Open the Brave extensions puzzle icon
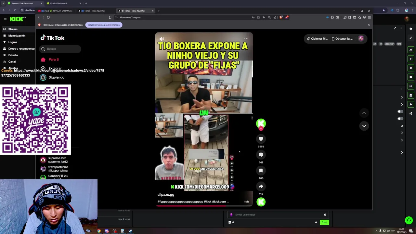Screen dimensions: 416x234 [332, 17]
